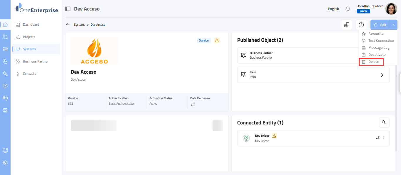Expand the Dev Brioso connected entity chevron

[383, 138]
